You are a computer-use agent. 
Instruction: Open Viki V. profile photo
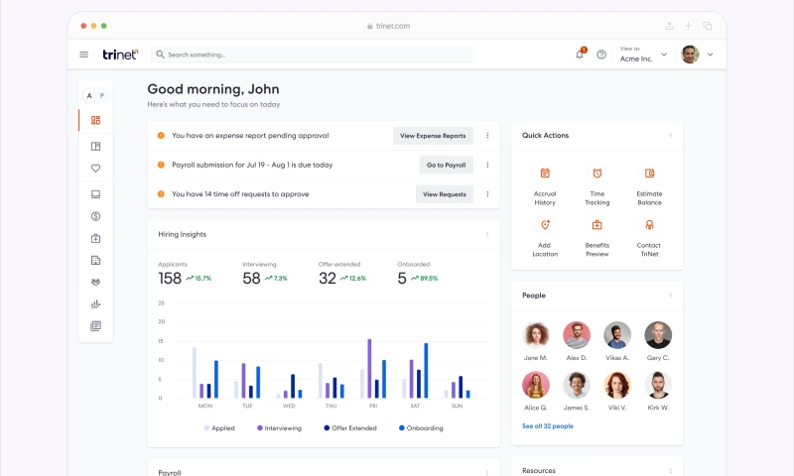click(617, 385)
